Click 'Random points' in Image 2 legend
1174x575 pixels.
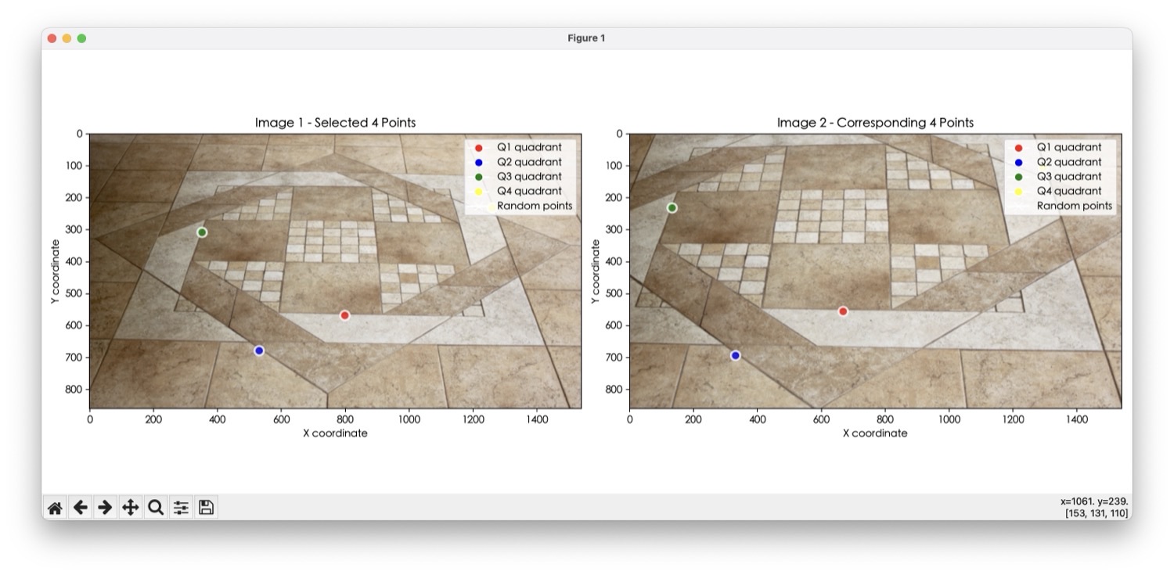click(x=1075, y=206)
